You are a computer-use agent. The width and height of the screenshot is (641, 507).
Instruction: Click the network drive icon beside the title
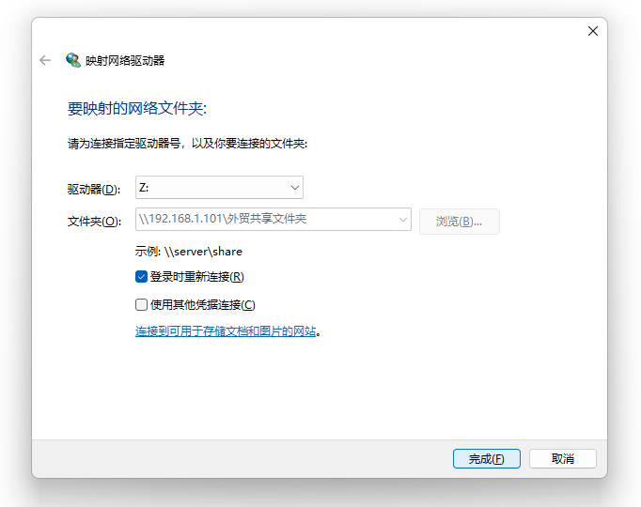[x=72, y=60]
